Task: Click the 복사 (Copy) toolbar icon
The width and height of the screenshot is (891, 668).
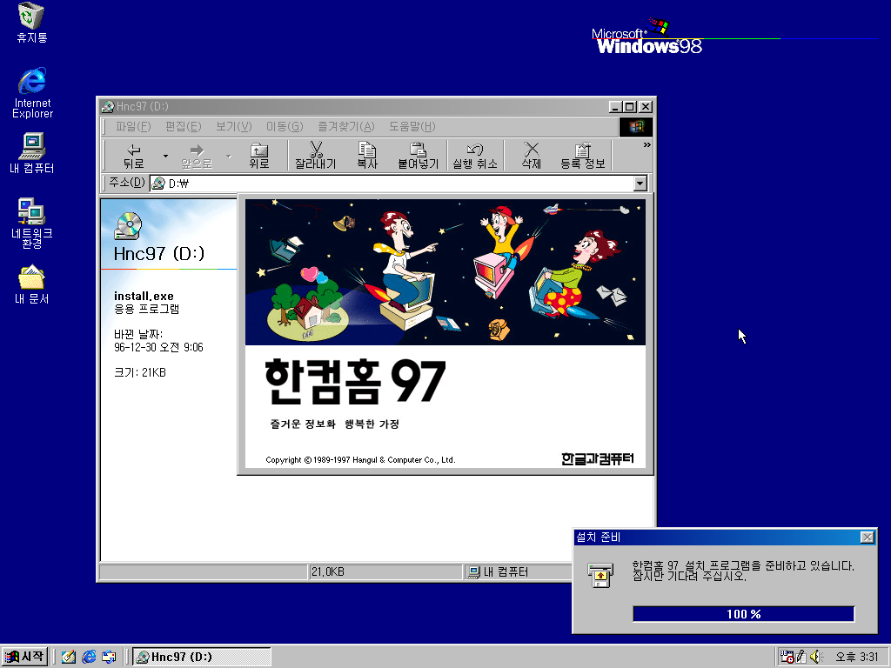Action: click(366, 150)
